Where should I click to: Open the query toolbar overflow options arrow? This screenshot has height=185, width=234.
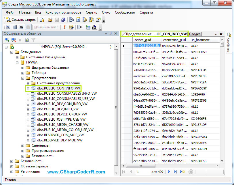pyautogui.click(x=100, y=29)
